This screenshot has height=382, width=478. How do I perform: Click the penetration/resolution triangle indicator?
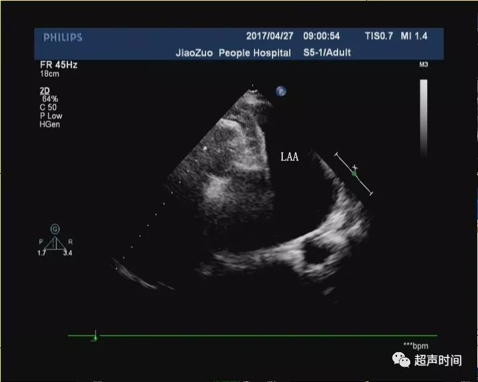55,243
